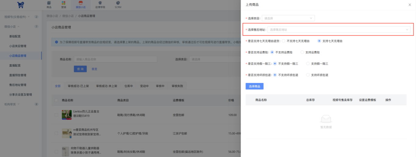This screenshot has width=416, height=157.
Task: Select 支持运费险 radio option
Action: pos(302,52)
